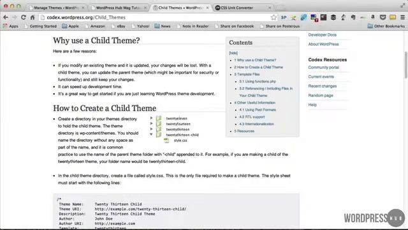Click the Pocket extension icon
Viewport: 408px width, 230px height.
coord(382,17)
